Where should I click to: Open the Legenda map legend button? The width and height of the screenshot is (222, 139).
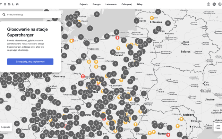6,127
